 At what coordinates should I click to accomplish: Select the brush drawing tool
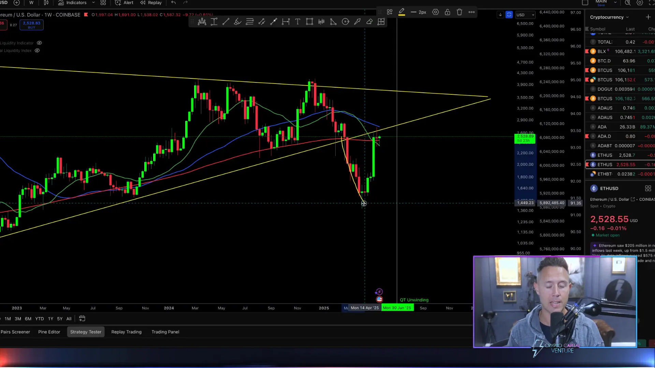(238, 22)
